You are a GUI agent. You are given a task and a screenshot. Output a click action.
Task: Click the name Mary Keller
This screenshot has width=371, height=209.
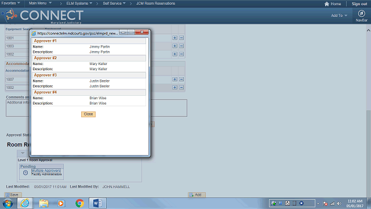[x=98, y=64]
